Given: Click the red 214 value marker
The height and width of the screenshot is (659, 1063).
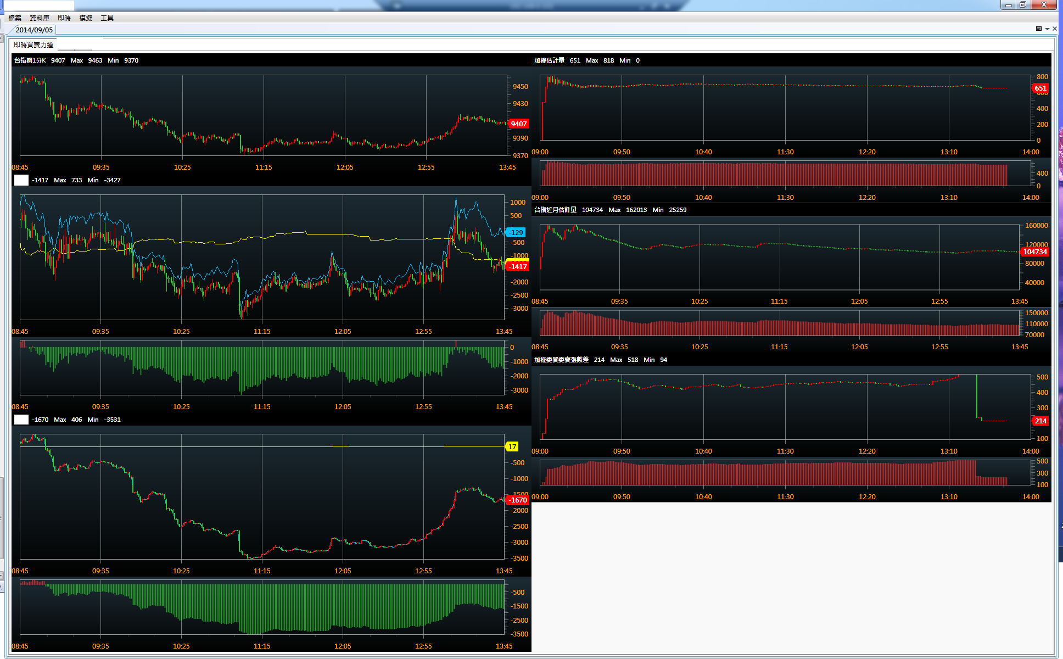Looking at the screenshot, I should (x=1040, y=421).
